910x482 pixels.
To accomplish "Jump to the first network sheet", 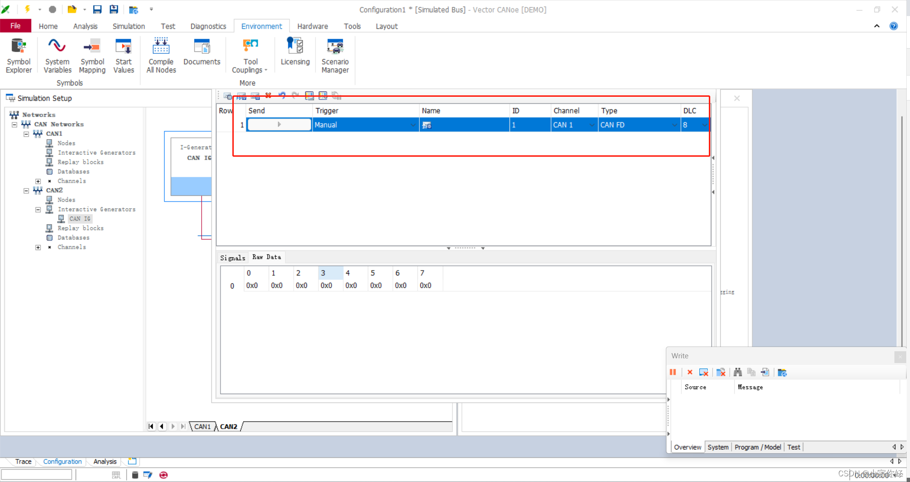I will pyautogui.click(x=151, y=427).
